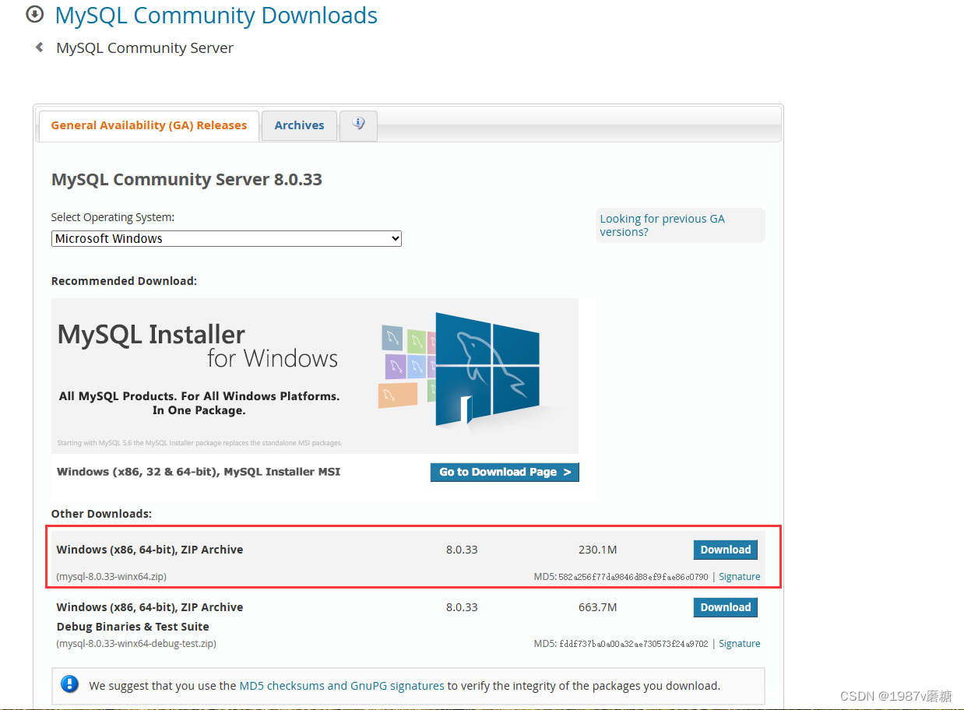Click the Recommended Download: label
The width and height of the screenshot is (964, 710).
(x=124, y=281)
